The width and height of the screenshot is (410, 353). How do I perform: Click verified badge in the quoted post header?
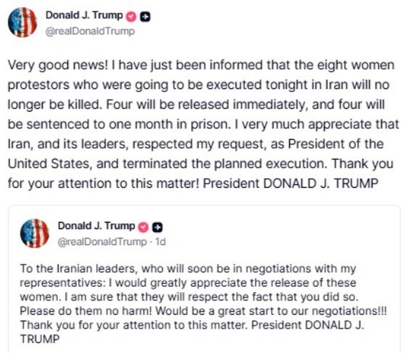click(143, 227)
